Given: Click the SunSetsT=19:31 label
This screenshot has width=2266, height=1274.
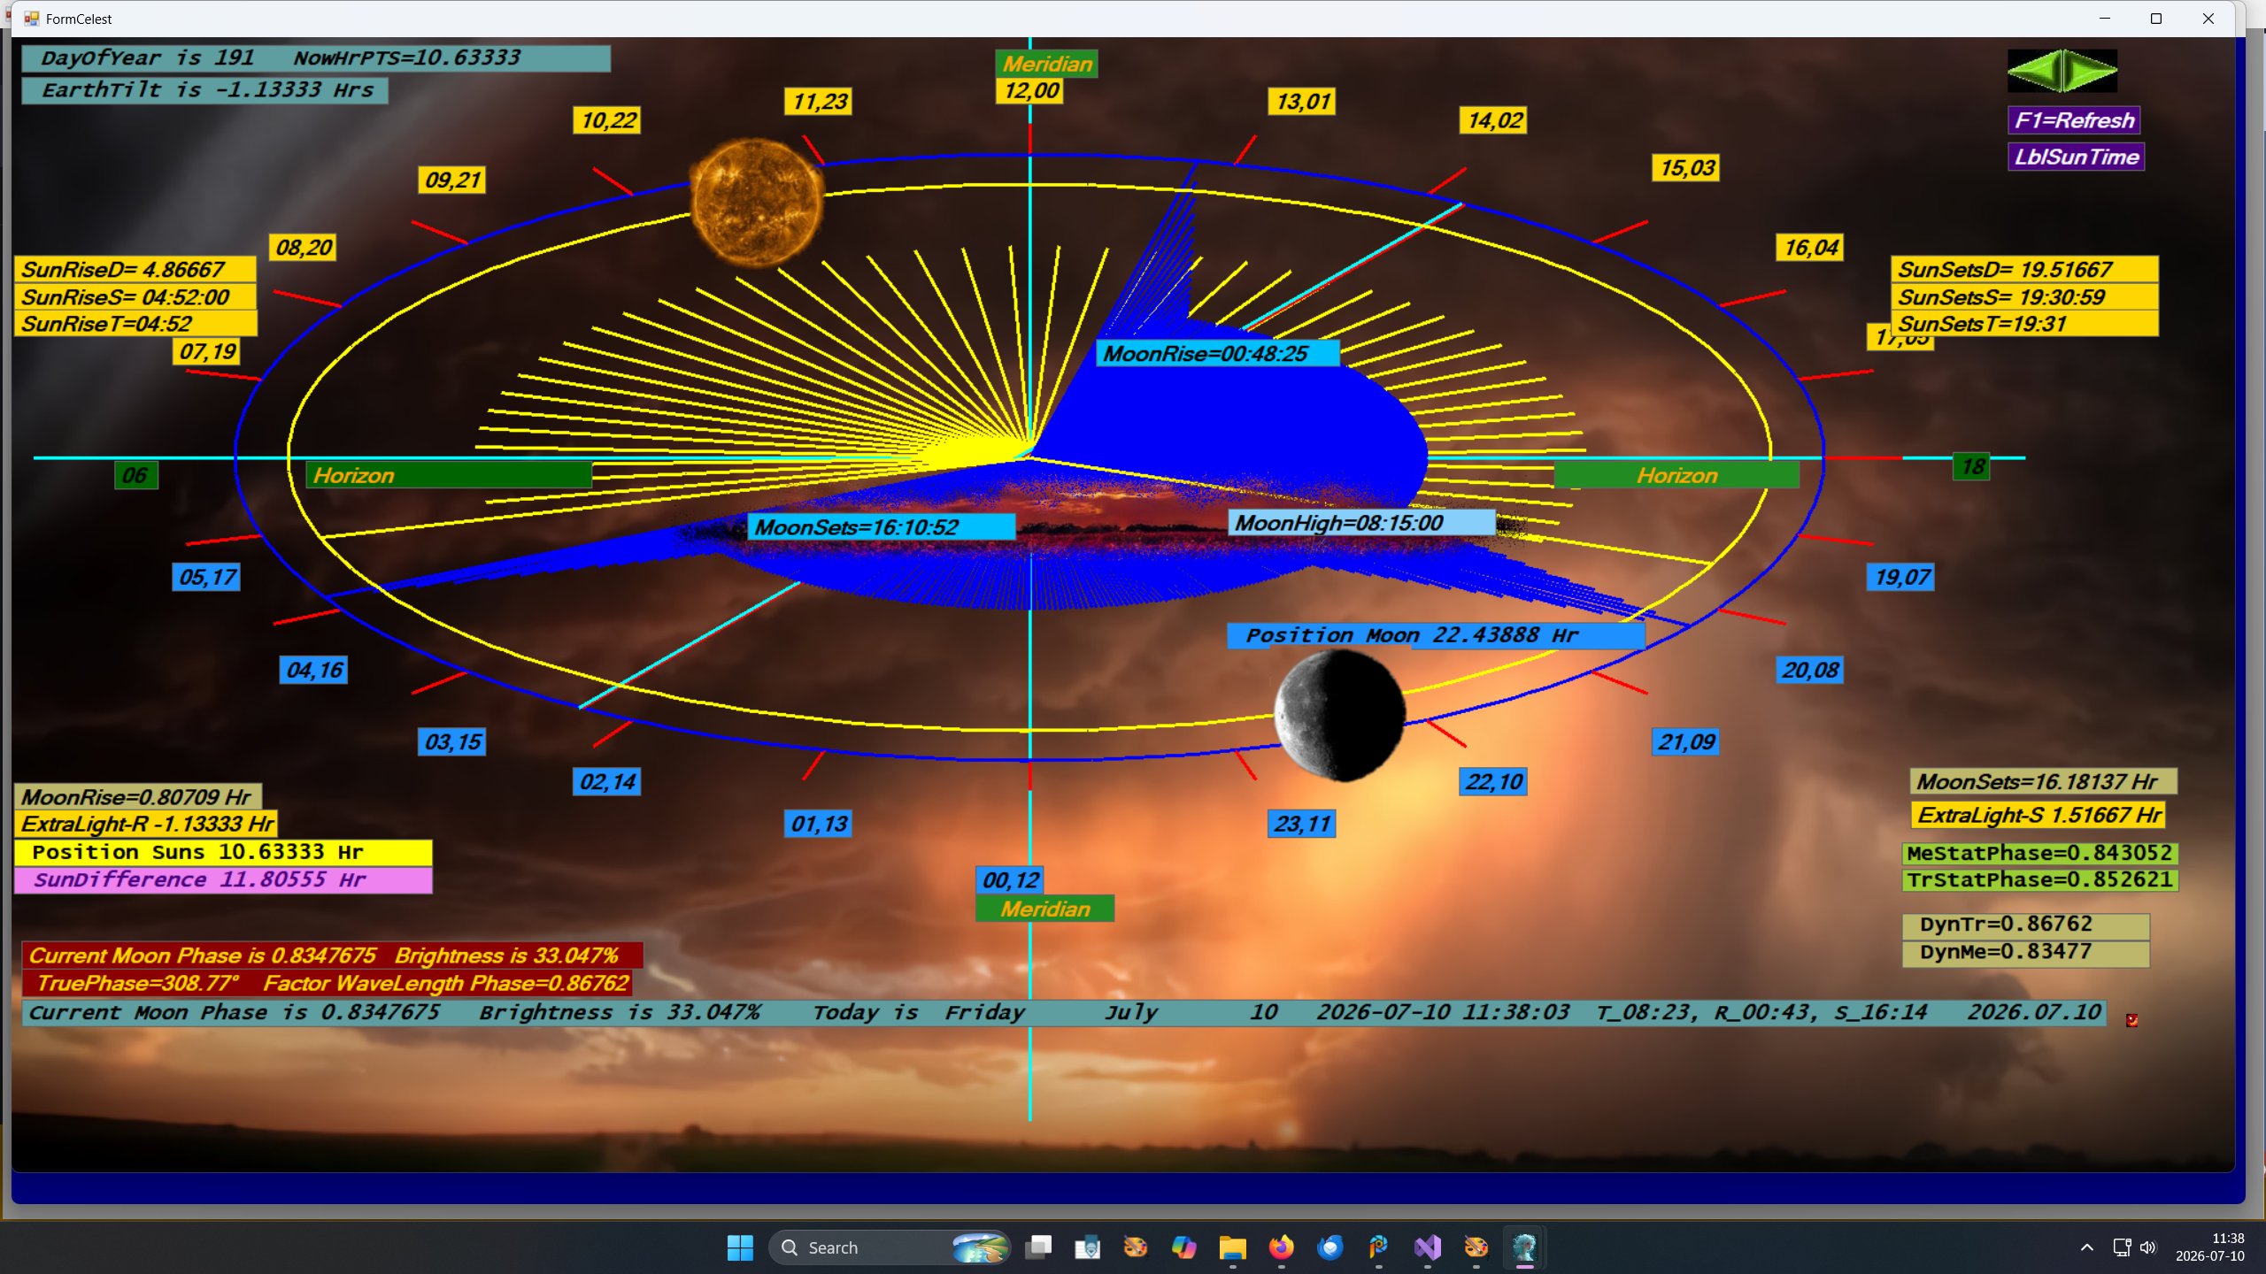Looking at the screenshot, I should coord(2024,324).
